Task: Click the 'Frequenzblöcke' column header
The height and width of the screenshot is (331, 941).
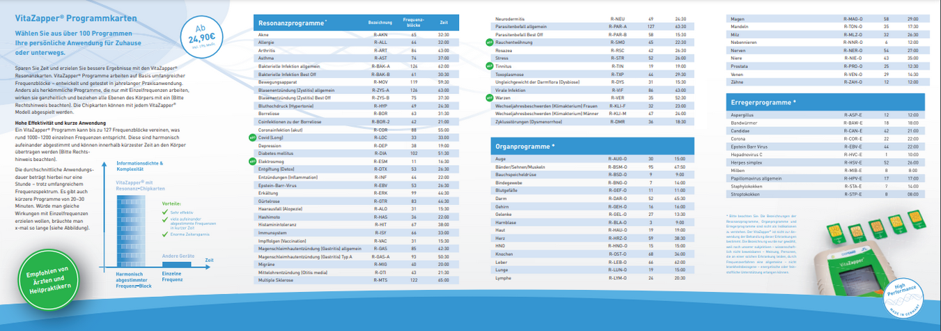Action: [x=414, y=23]
